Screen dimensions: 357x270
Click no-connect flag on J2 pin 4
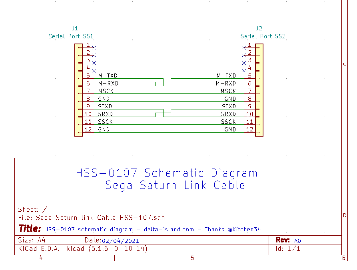244,71
